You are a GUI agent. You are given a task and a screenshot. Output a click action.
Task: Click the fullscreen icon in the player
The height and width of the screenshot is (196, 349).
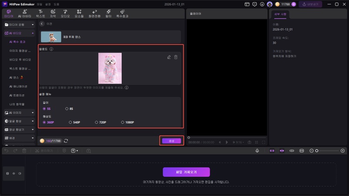pos(263,142)
